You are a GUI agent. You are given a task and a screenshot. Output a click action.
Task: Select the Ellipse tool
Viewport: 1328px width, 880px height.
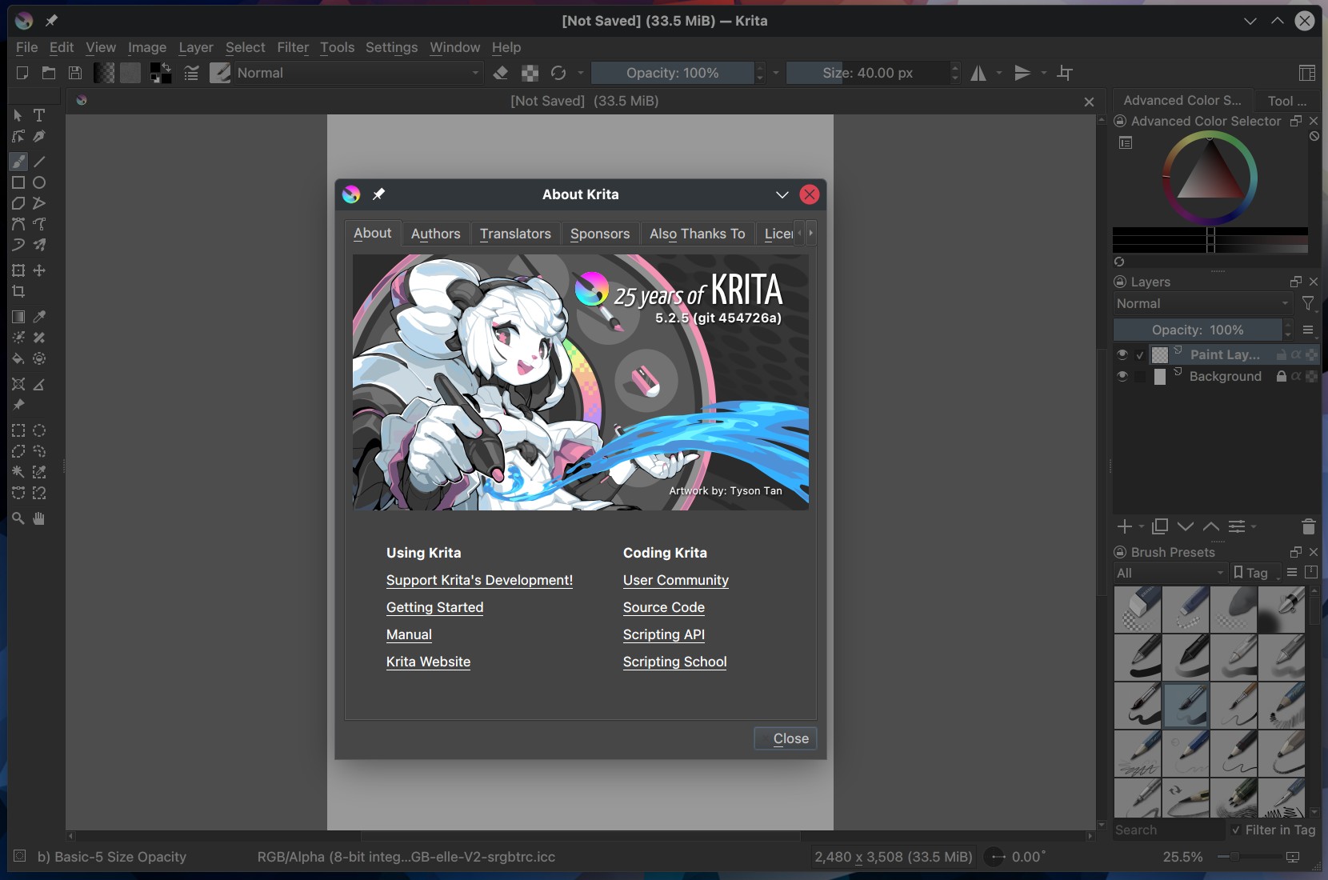click(x=39, y=182)
